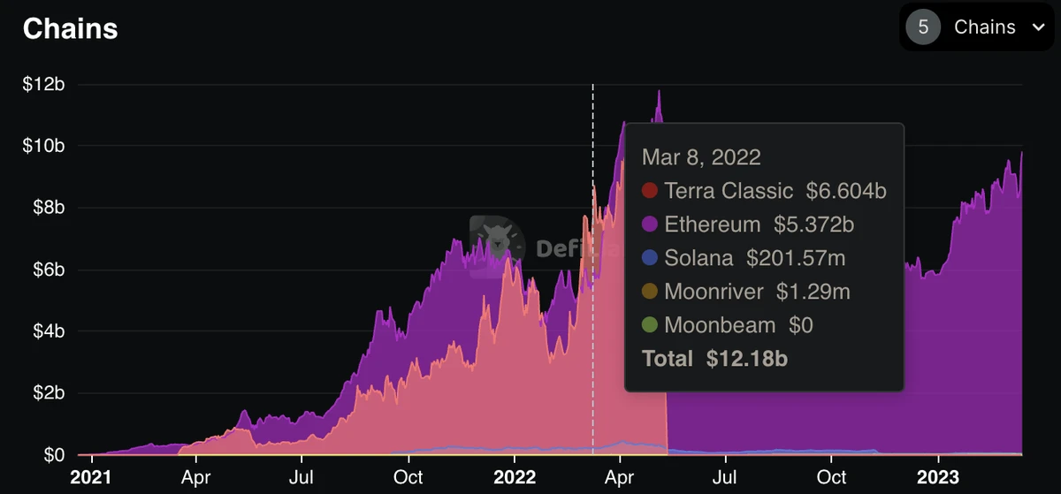
Task: Click the red Terra Classic dot
Action: pyautogui.click(x=650, y=191)
